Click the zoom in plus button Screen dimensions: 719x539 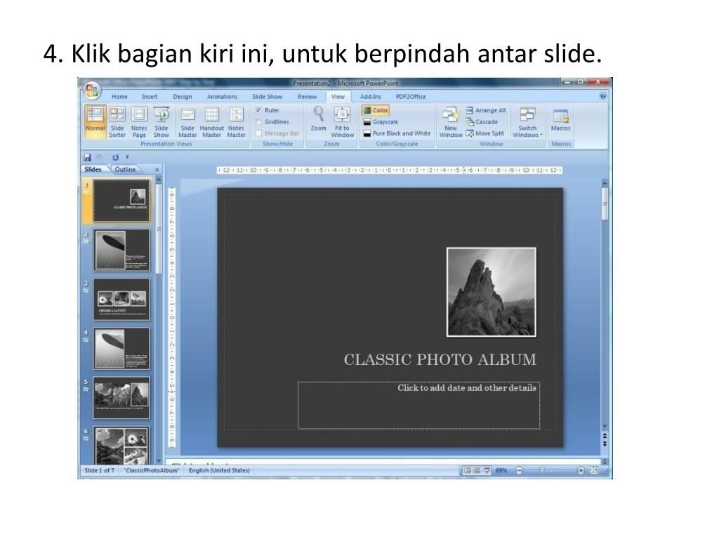coord(581,470)
